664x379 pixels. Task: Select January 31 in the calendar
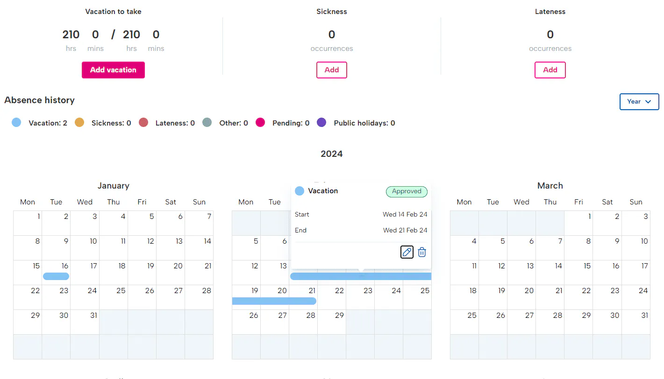point(85,322)
